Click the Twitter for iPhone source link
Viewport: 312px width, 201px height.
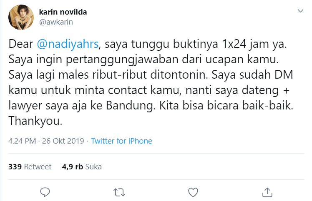pos(121,141)
